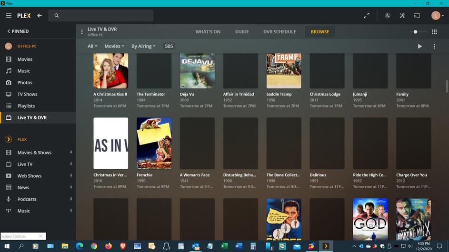Open the hamburger navigation menu
Image resolution: width=449 pixels, height=252 pixels.
pos(9,16)
